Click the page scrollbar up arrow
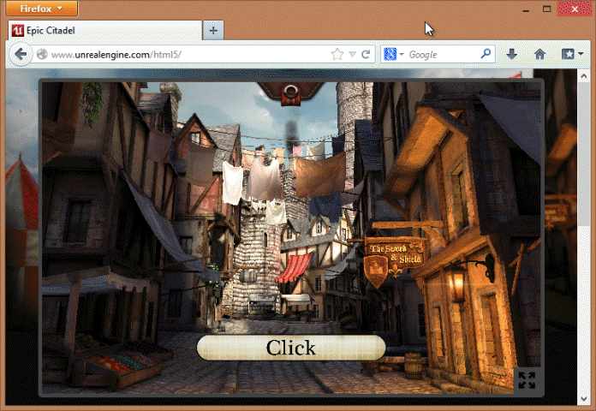The image size is (596, 411). pos(583,76)
